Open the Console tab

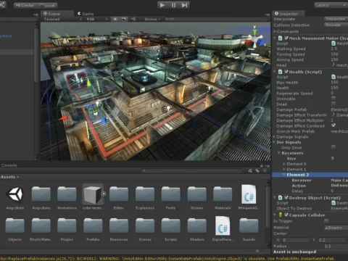point(9,165)
